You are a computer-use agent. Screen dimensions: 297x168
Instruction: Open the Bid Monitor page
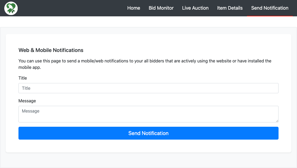(x=161, y=8)
